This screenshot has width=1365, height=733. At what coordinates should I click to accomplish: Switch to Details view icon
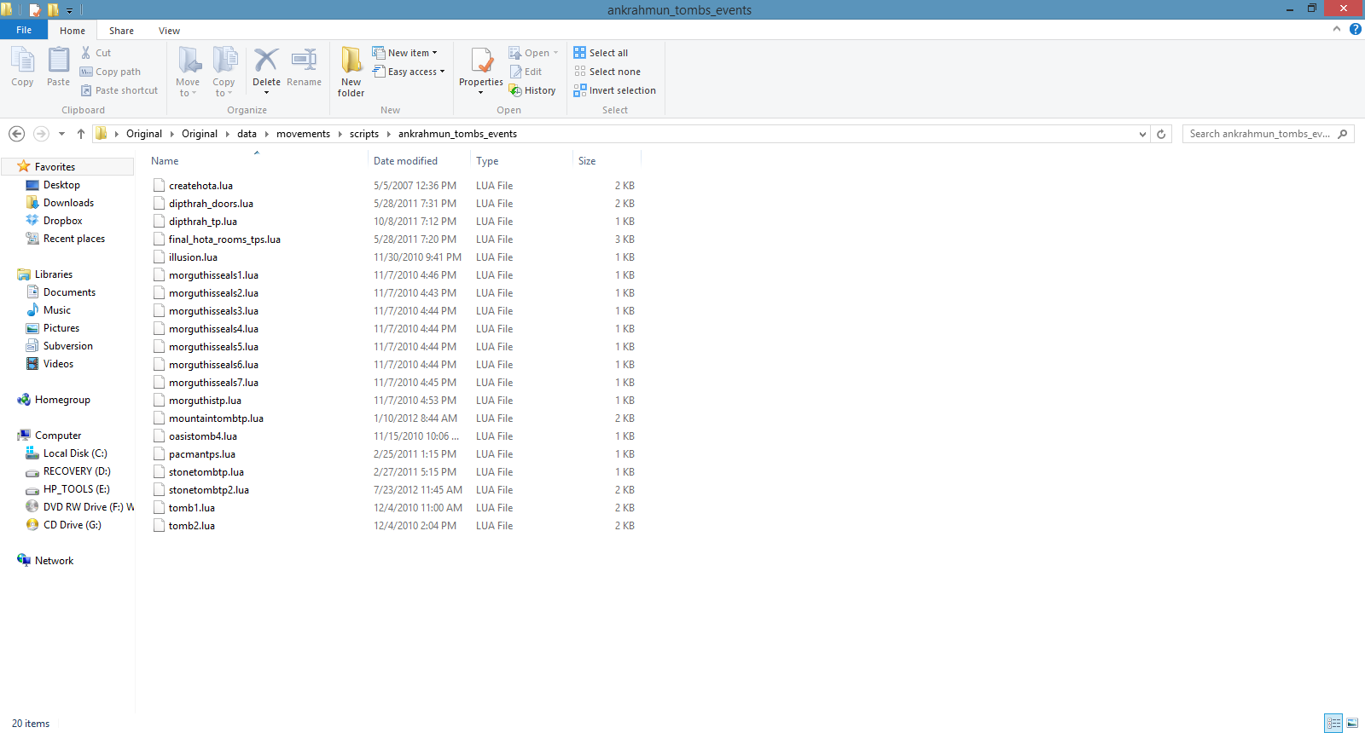[1333, 723]
